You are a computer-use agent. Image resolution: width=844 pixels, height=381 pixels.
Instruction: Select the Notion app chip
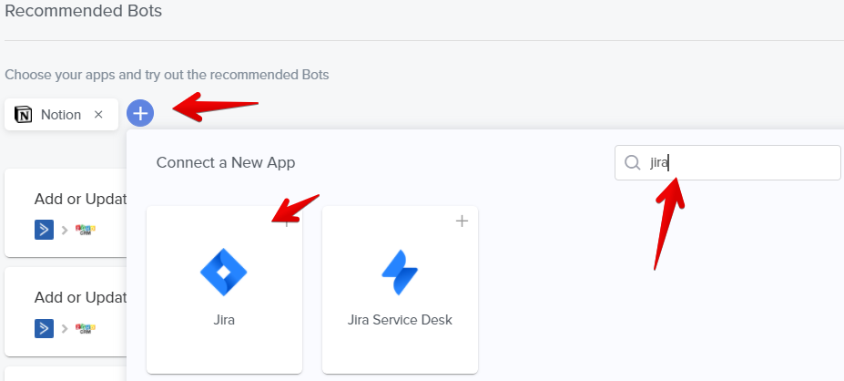(x=61, y=114)
